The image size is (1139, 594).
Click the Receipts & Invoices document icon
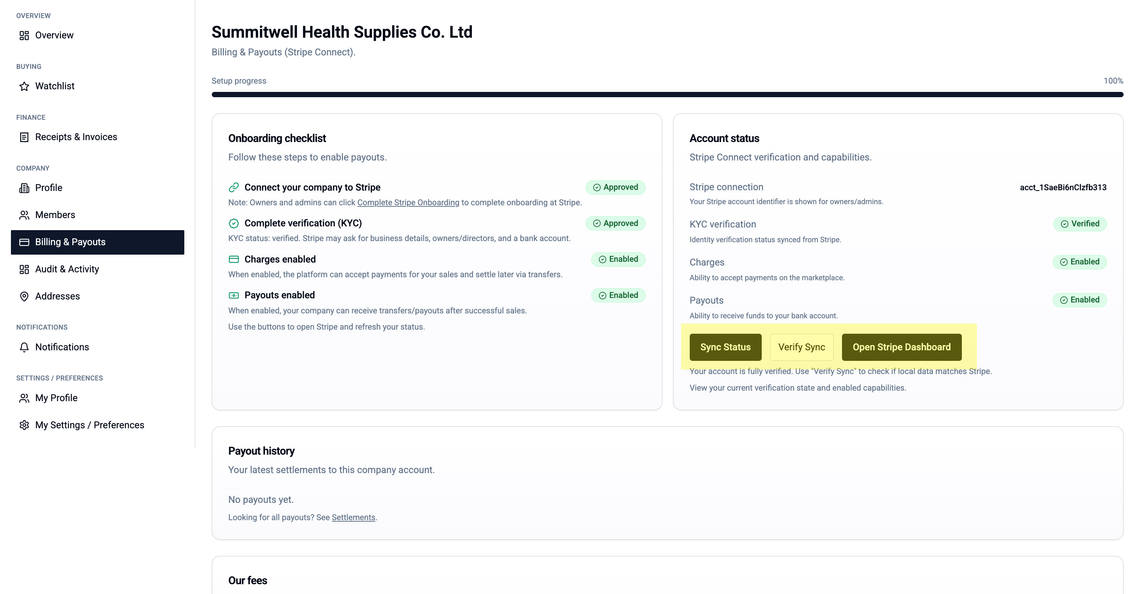24,137
